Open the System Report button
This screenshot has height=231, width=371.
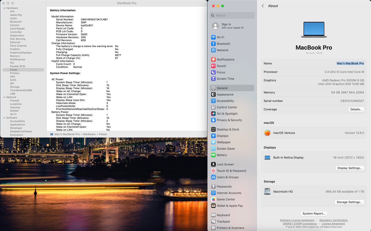point(314,214)
